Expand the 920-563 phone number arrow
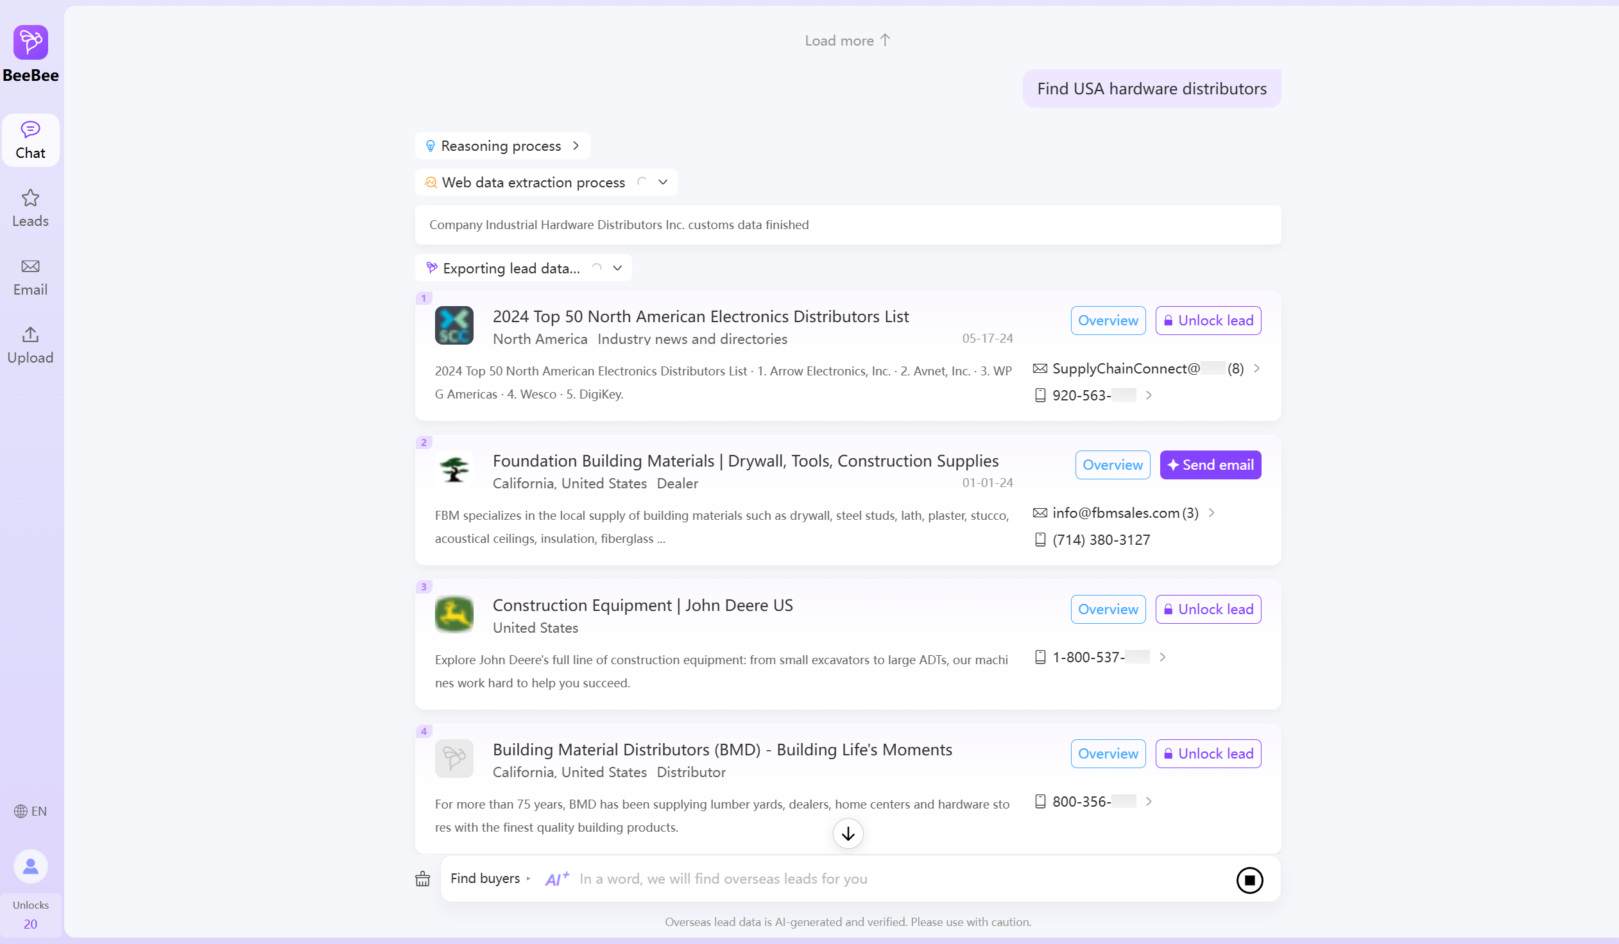The width and height of the screenshot is (1619, 944). 1149,396
